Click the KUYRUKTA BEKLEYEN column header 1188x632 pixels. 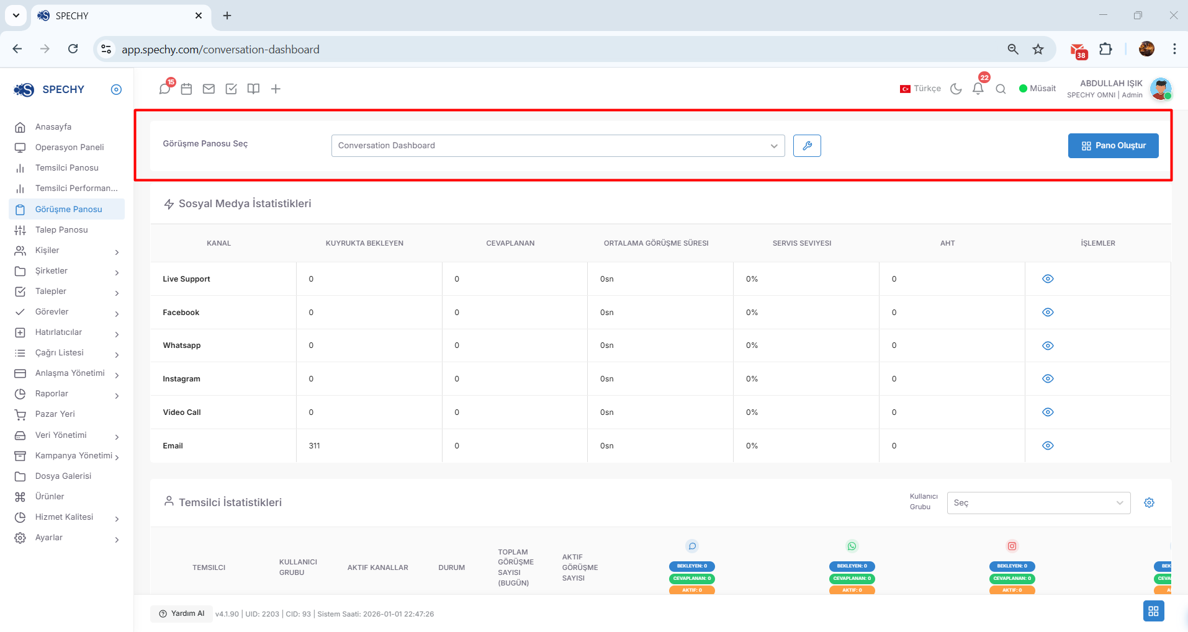[364, 243]
